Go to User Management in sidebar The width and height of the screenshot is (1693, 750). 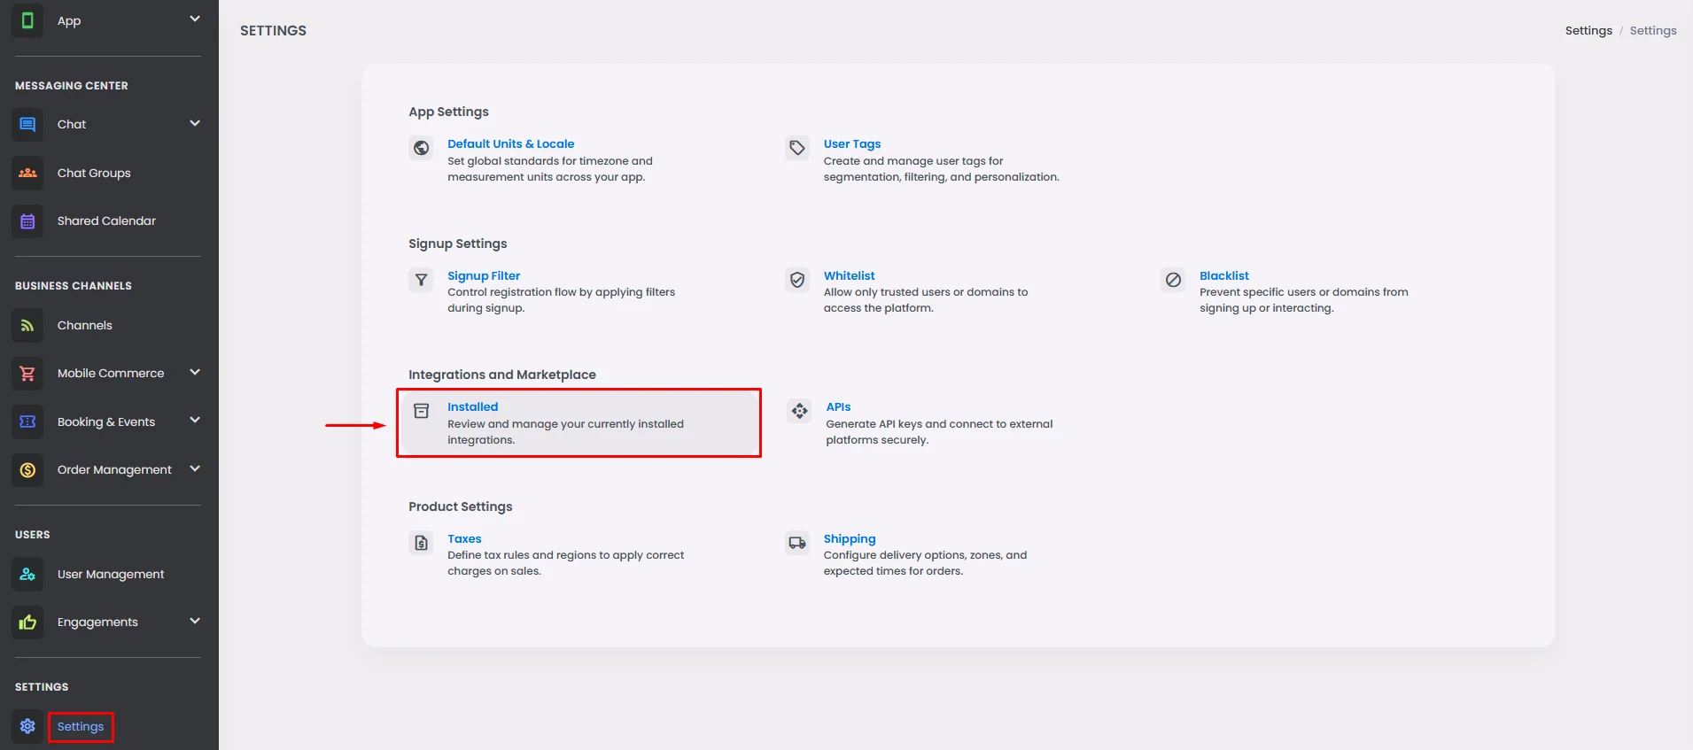point(111,575)
